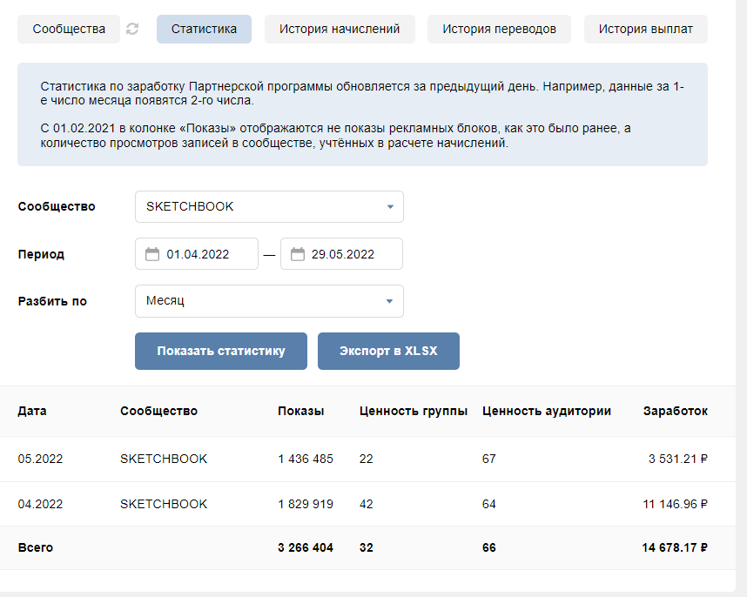Click group value 42 in 04.2022 row
This screenshot has height=597, width=747.
point(366,504)
